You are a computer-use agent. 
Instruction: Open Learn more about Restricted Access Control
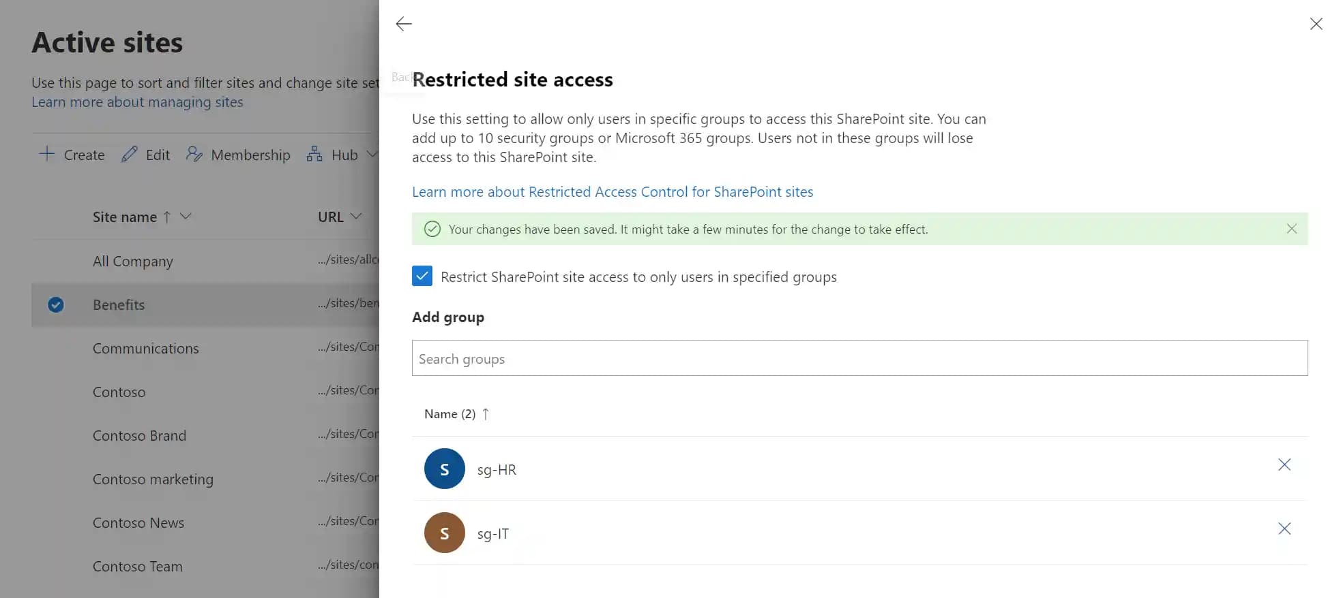tap(612, 192)
